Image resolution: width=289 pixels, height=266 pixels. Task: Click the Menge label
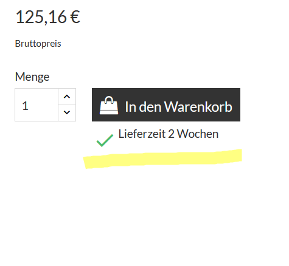(32, 77)
